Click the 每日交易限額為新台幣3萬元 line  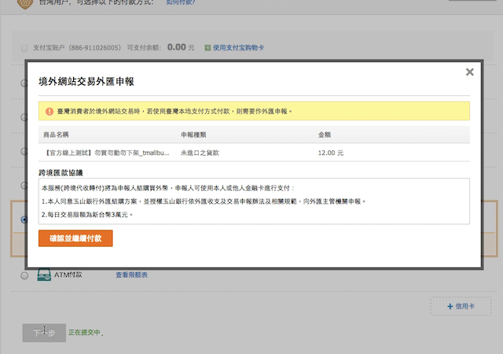[x=87, y=215]
